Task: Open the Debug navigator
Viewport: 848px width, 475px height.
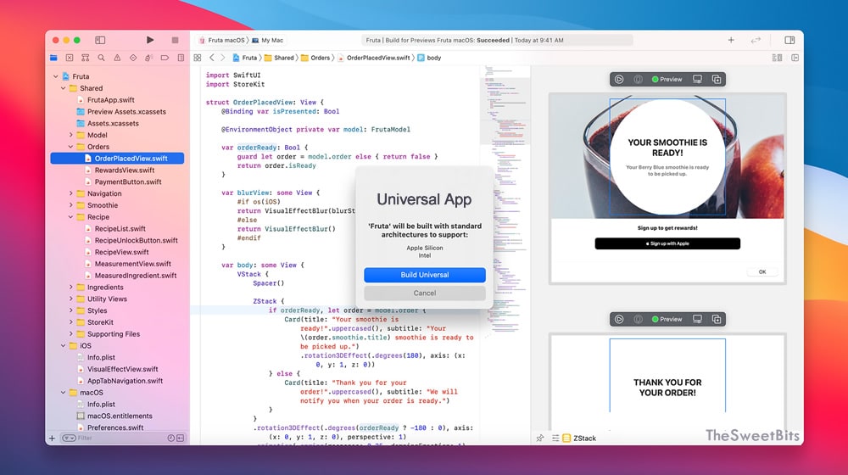Action: (x=148, y=58)
